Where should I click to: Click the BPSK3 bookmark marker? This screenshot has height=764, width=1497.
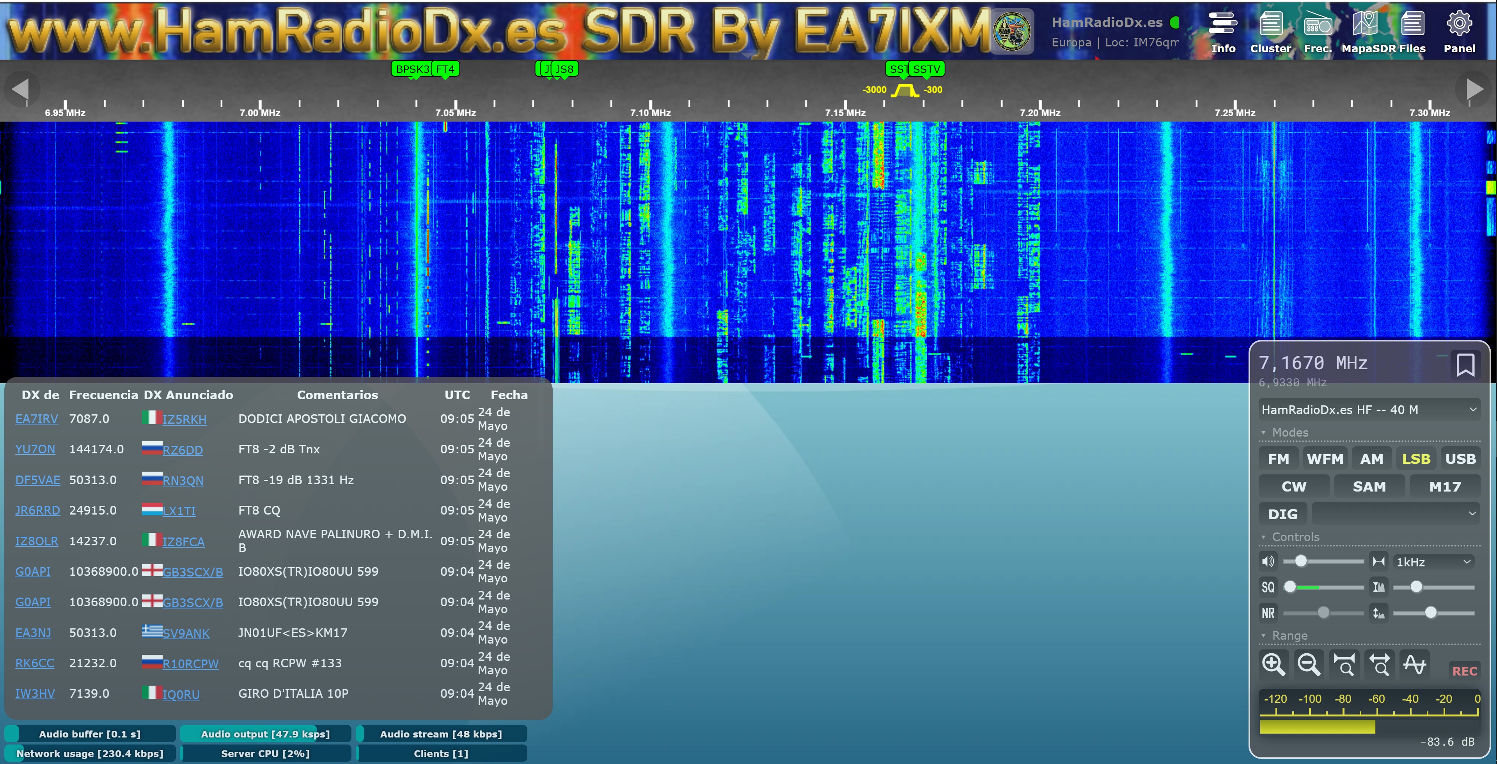(x=412, y=69)
